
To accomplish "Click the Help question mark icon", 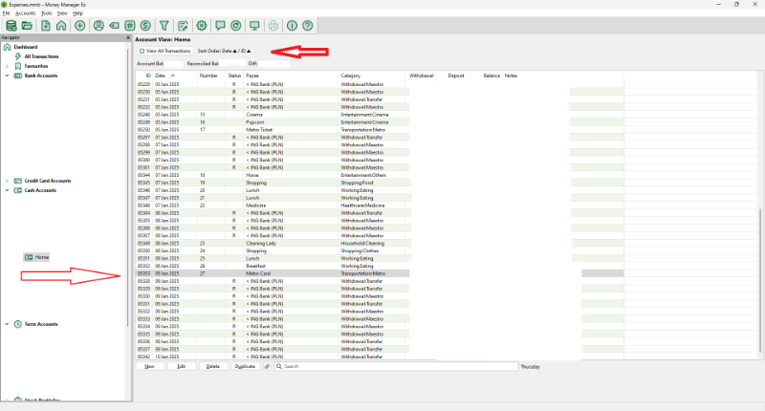I will point(307,26).
